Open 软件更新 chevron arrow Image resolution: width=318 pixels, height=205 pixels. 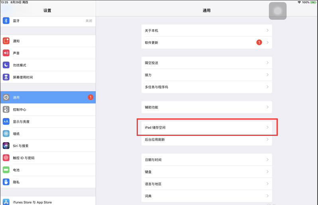(x=267, y=43)
